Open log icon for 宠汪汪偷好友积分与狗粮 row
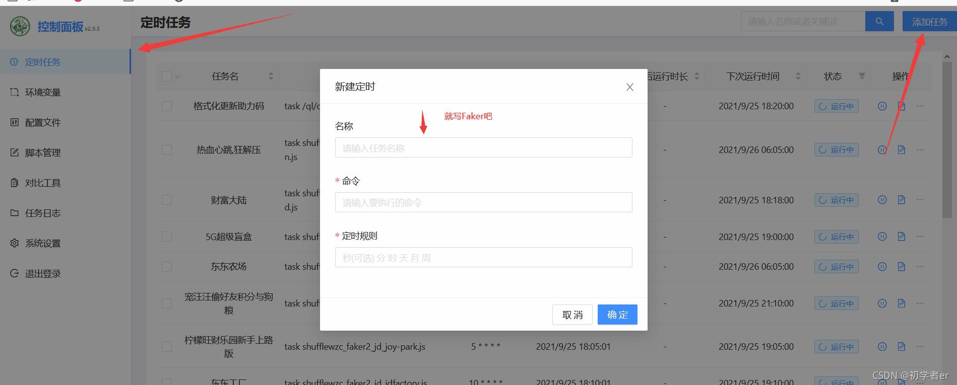 901,303
